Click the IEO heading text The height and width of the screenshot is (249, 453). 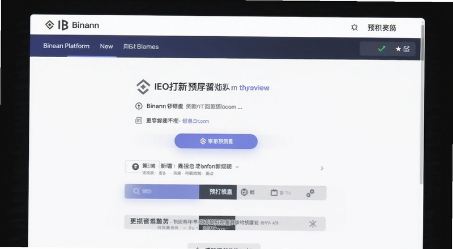pyautogui.click(x=192, y=87)
